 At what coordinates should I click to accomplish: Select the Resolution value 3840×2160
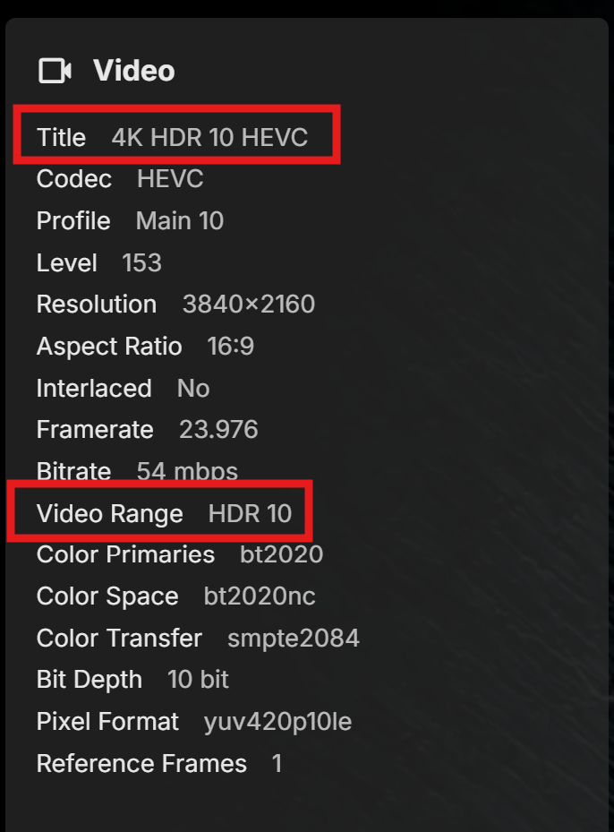click(x=248, y=304)
